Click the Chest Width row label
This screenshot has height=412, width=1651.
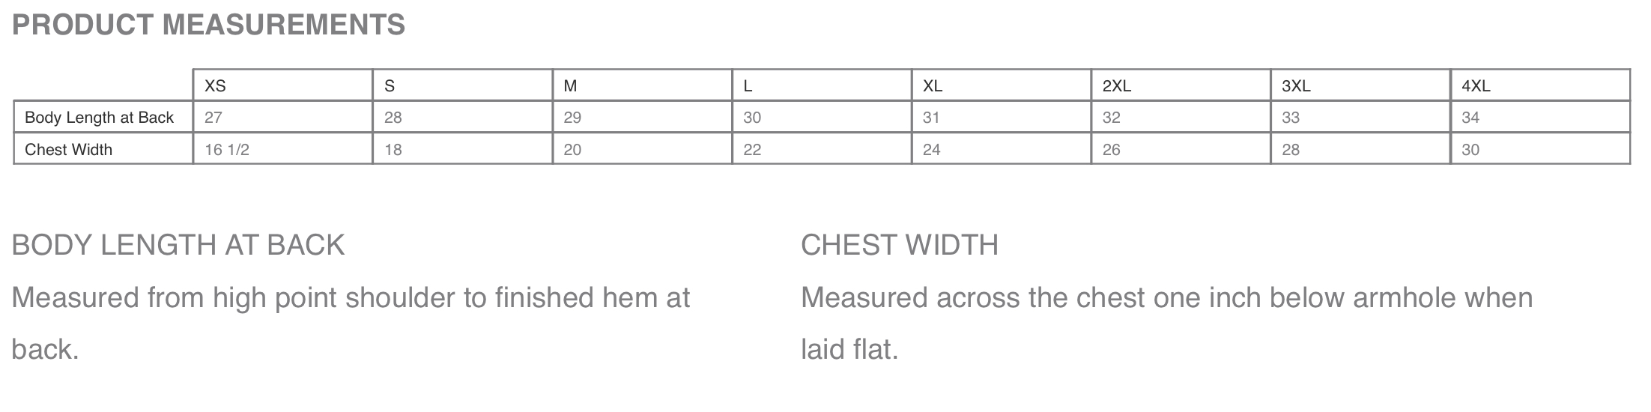click(x=68, y=150)
